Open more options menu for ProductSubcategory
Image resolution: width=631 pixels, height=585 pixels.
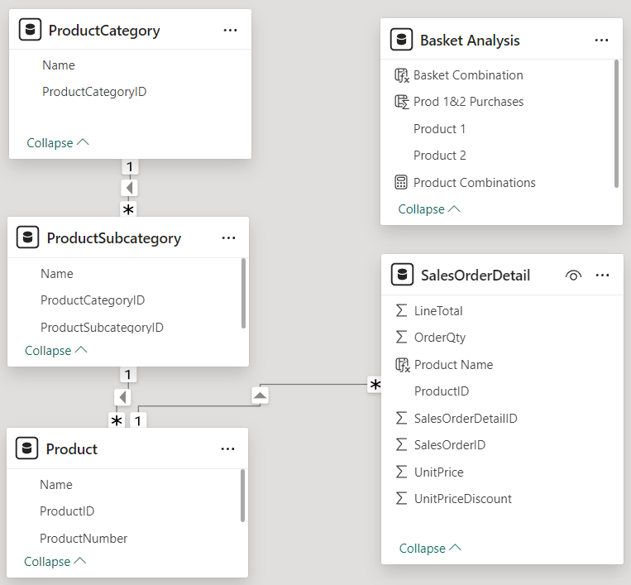228,238
